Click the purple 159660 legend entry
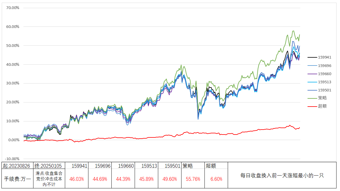Image resolution: width=340 pixels, height=191 pixels. 324,74
